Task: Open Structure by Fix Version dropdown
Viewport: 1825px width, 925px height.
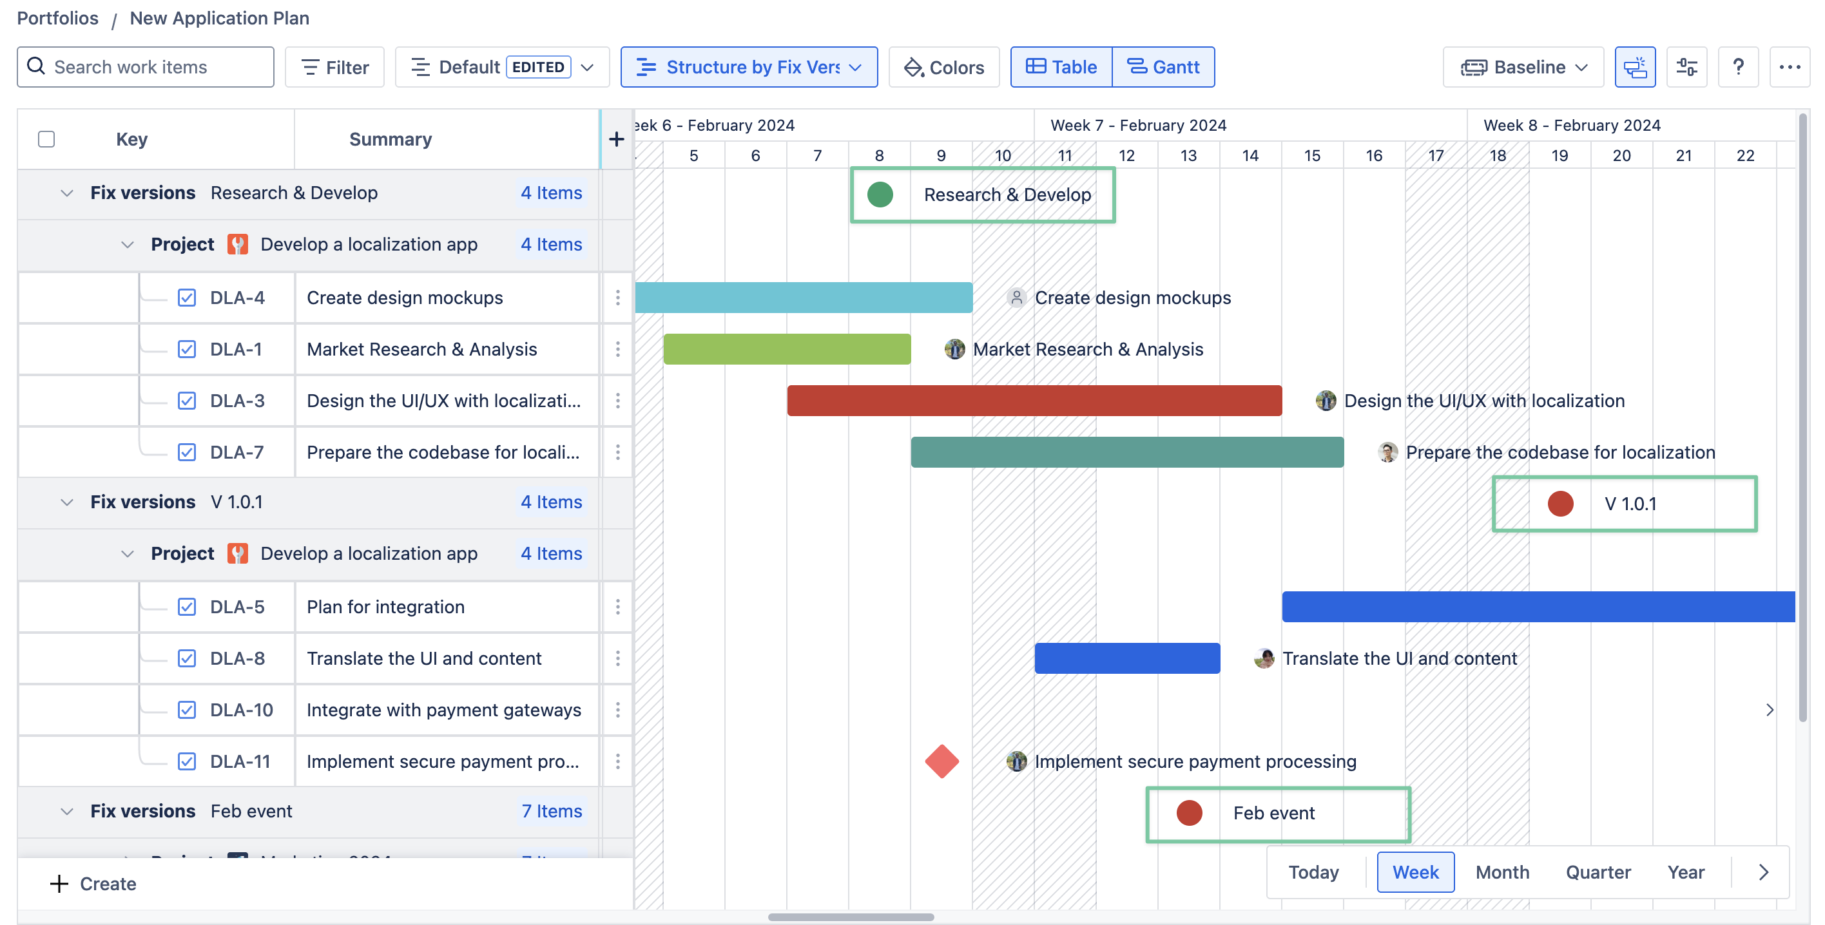Action: point(749,67)
